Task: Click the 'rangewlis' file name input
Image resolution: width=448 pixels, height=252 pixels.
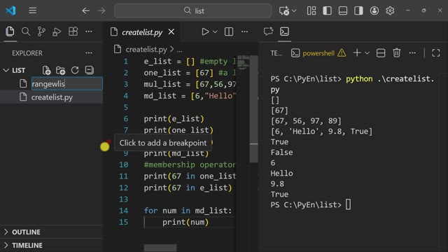Action: 67,84
